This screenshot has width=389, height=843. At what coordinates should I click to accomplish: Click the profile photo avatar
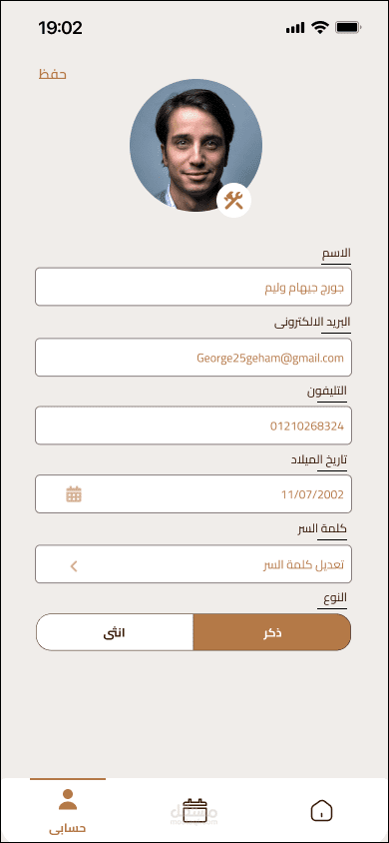(195, 145)
